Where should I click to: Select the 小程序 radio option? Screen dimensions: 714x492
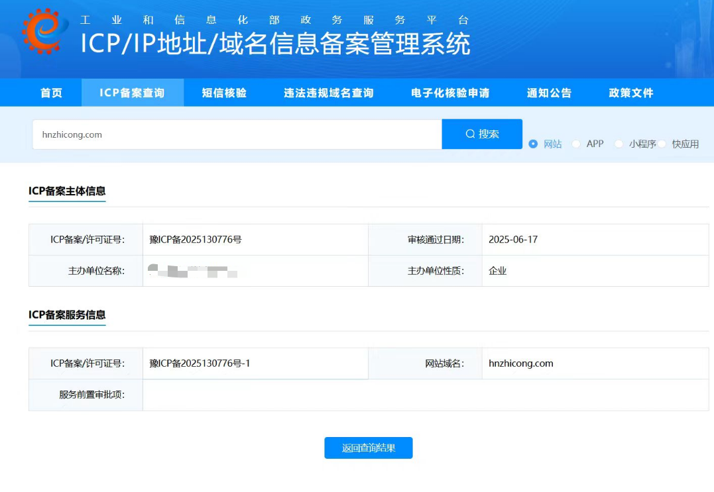click(x=619, y=144)
